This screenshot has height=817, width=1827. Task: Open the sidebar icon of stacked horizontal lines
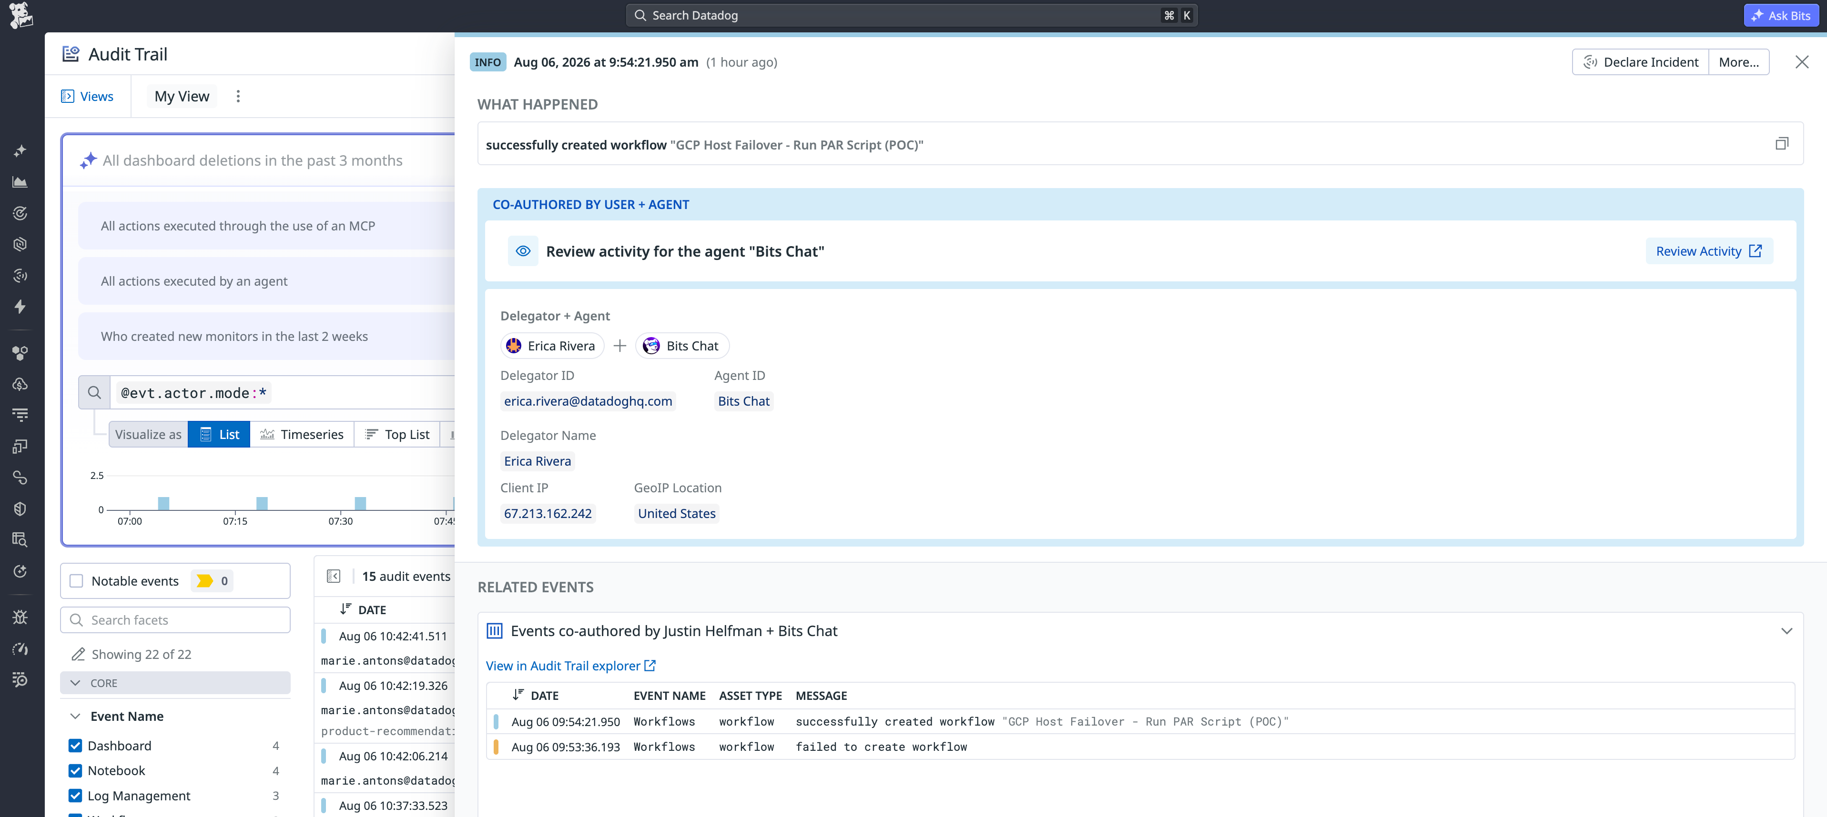[20, 415]
